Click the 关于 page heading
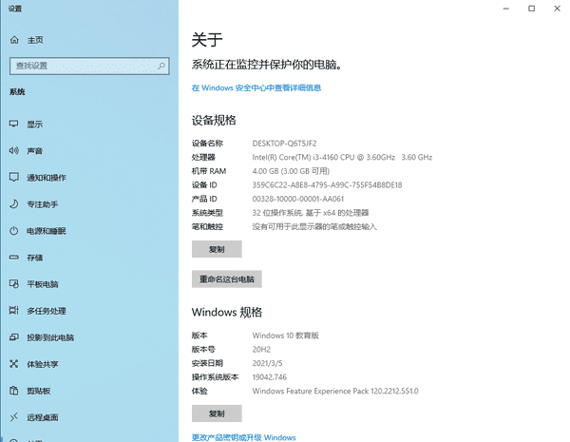The height and width of the screenshot is (442, 570). [x=207, y=39]
